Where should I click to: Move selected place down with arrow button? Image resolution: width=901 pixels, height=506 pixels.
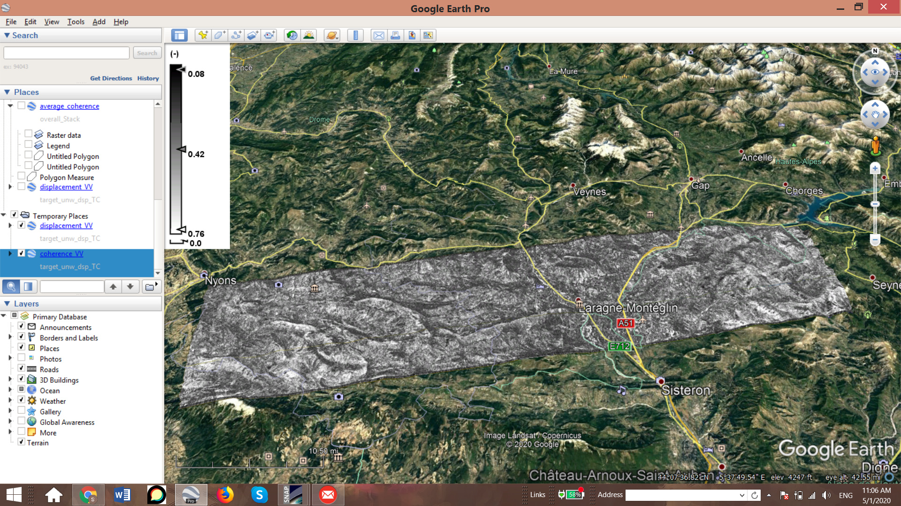(130, 286)
